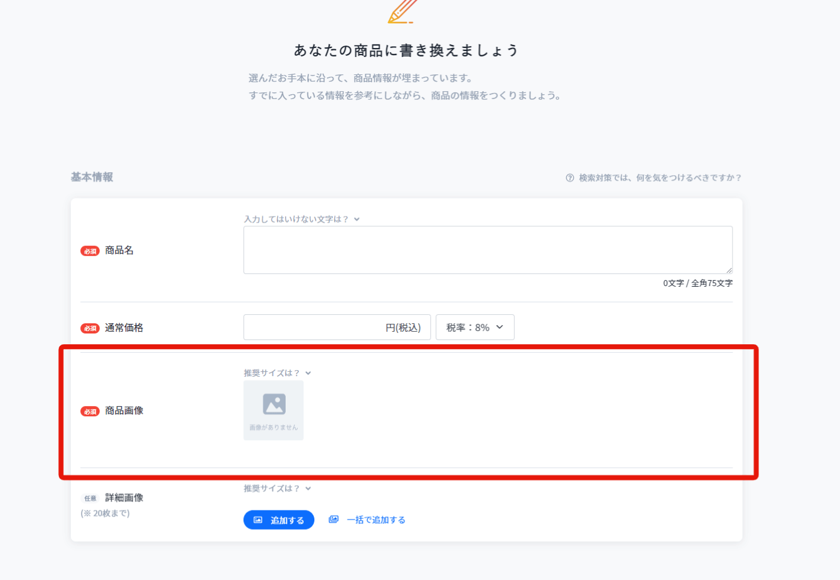
Task: Click the picture icon in 追加する button
Action: click(258, 520)
